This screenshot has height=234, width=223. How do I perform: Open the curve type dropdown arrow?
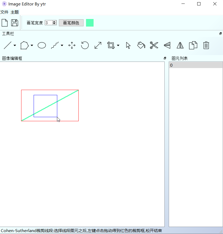point(62,45)
